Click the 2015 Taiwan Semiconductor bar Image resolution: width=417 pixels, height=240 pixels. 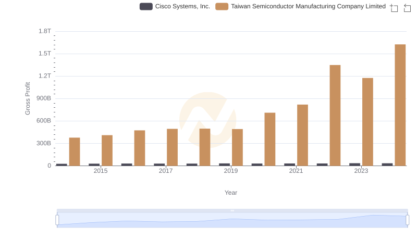pos(107,150)
